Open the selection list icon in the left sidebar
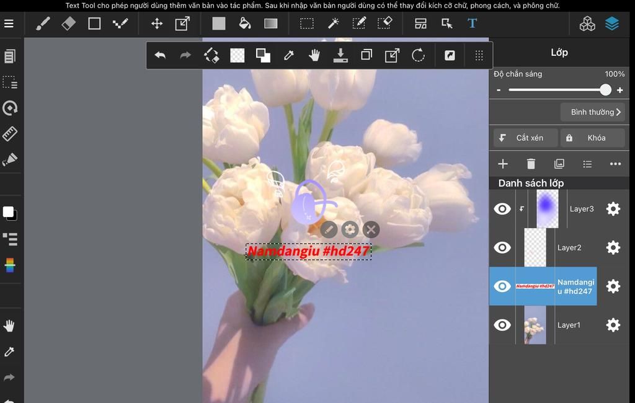 pos(10,82)
